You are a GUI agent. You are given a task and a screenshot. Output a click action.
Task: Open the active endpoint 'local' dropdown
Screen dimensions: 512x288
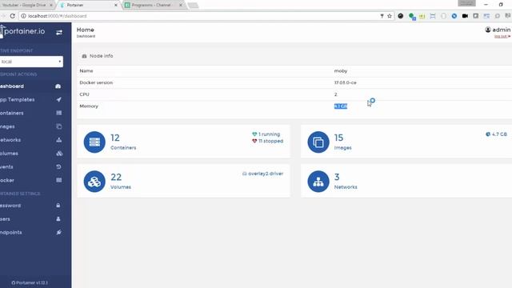click(x=31, y=62)
